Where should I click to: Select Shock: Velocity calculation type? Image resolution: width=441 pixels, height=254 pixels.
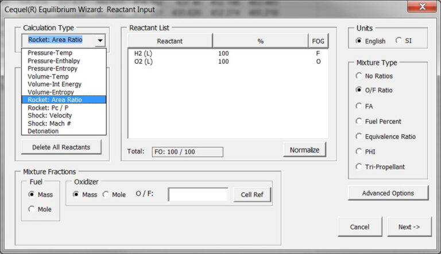tap(64, 115)
